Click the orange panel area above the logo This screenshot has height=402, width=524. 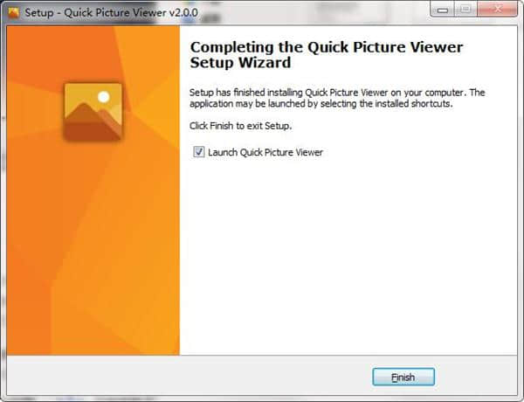[x=93, y=53]
